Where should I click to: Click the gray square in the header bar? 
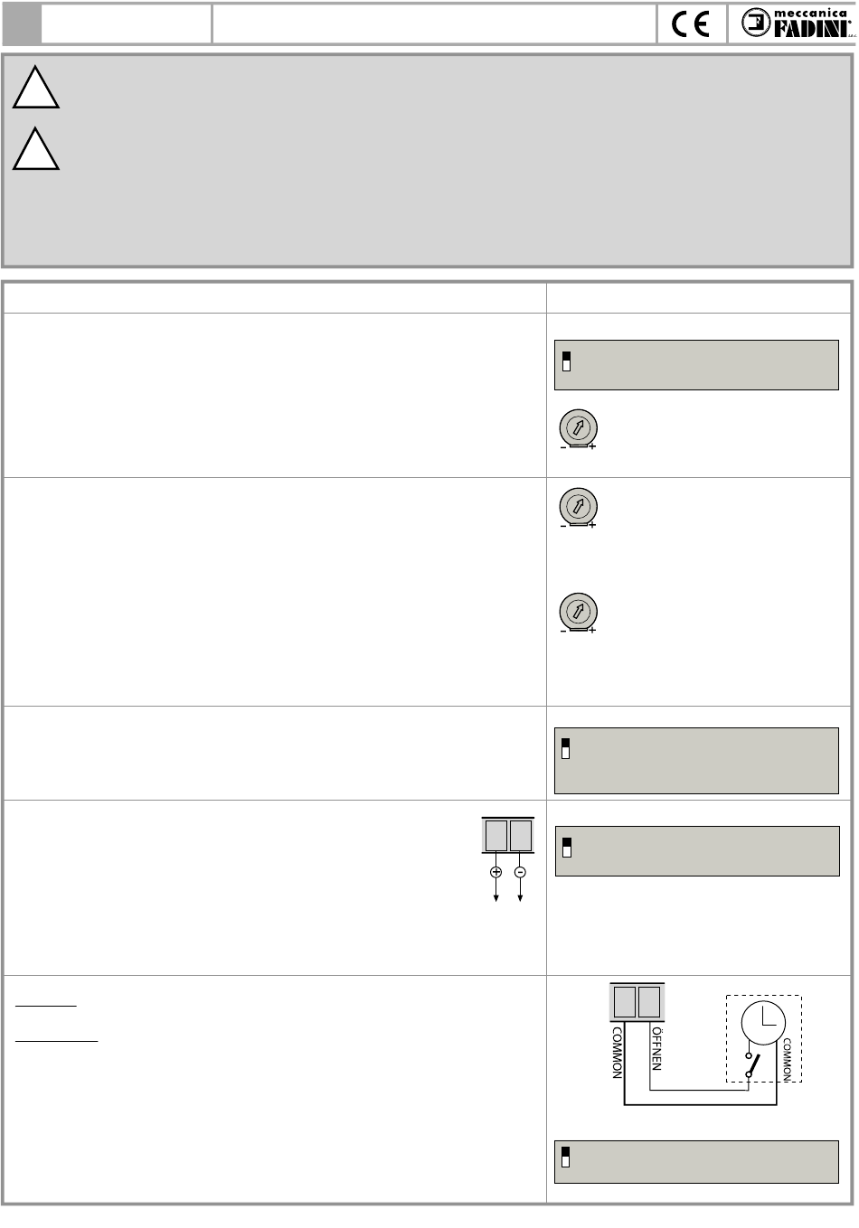(x=22, y=23)
